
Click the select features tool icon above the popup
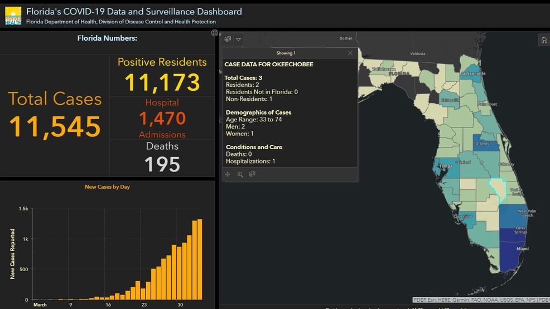tap(228, 39)
